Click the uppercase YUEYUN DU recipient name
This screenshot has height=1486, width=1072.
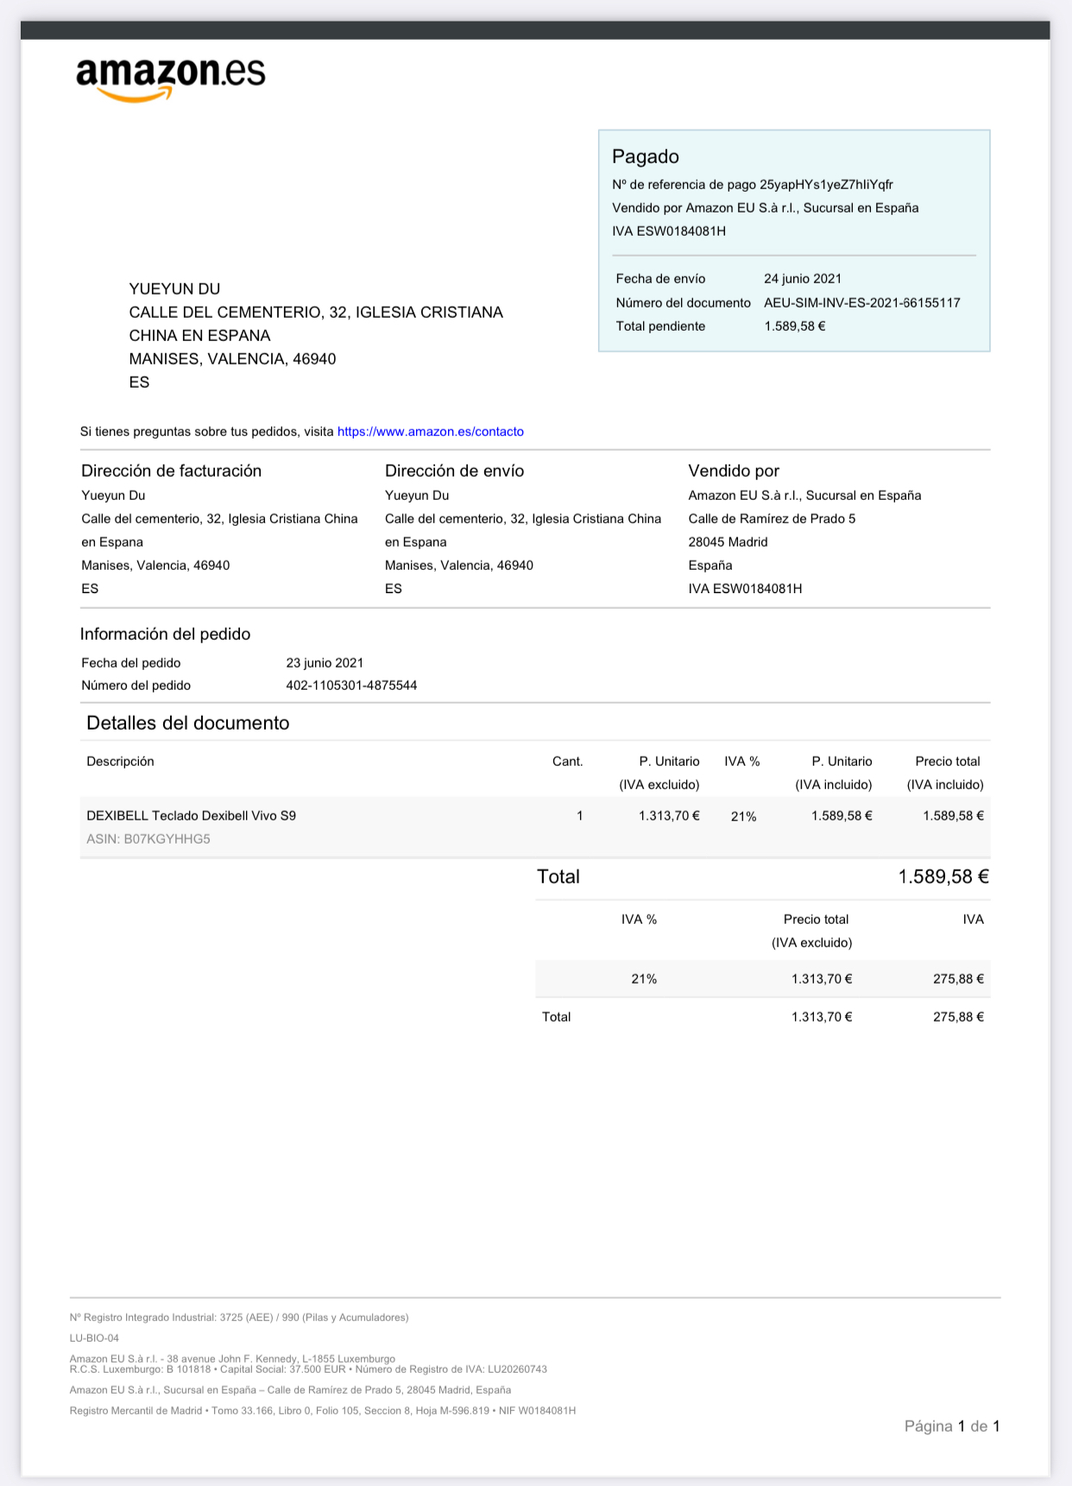coord(174,289)
